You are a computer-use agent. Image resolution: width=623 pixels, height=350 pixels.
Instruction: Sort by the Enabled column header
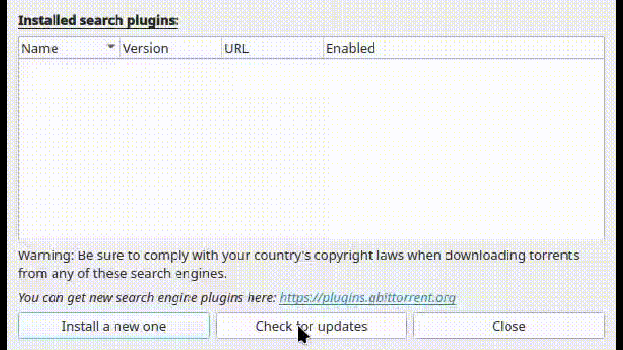(350, 48)
